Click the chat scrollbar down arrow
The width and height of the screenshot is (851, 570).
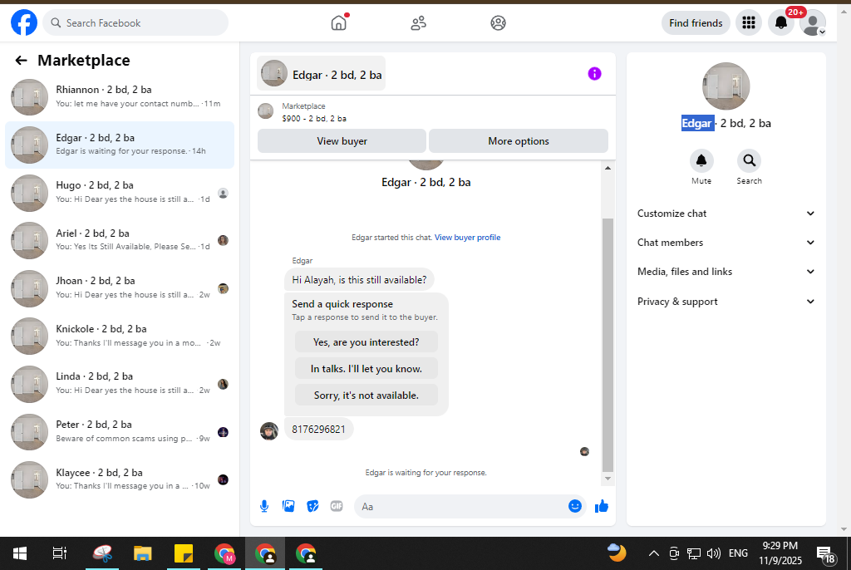pos(608,479)
